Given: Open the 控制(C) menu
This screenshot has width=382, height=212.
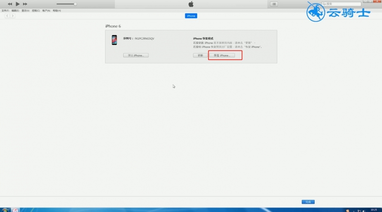Looking at the screenshot, I should coord(35,11).
